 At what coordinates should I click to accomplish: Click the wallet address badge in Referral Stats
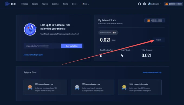(155, 21)
